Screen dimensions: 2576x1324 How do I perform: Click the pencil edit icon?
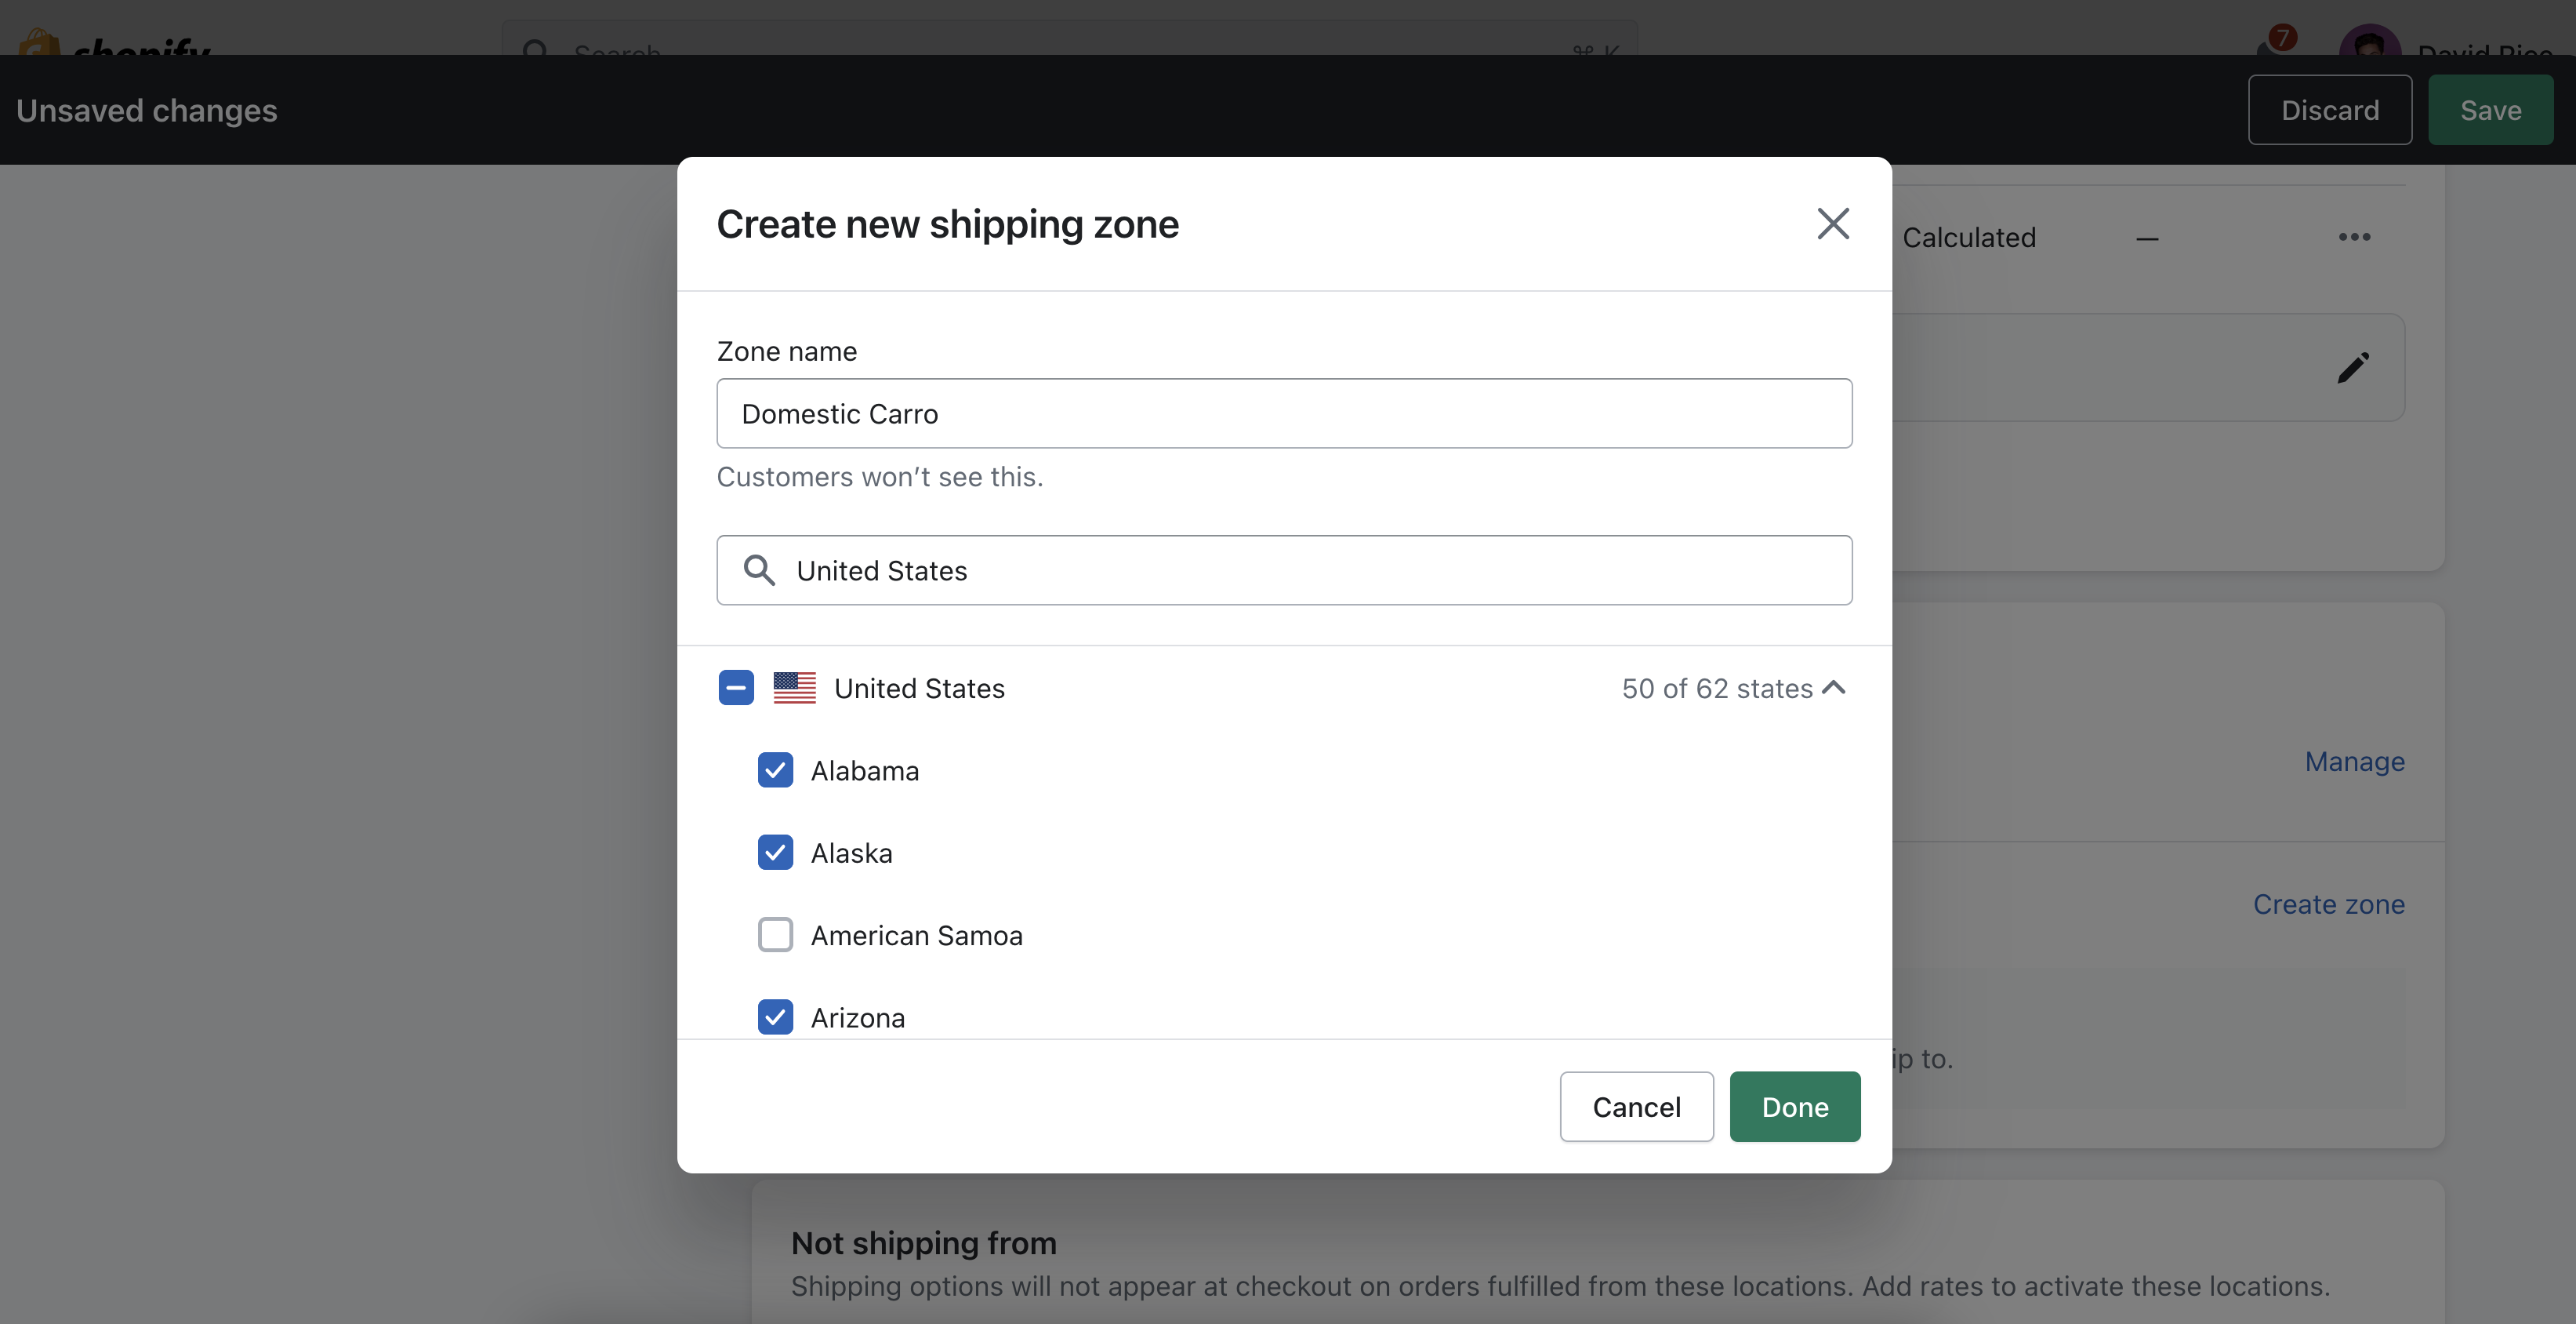point(2352,369)
